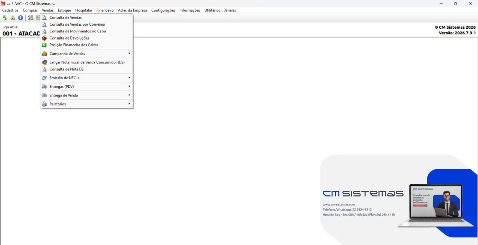Click the Relatórios printer icon

(44, 104)
